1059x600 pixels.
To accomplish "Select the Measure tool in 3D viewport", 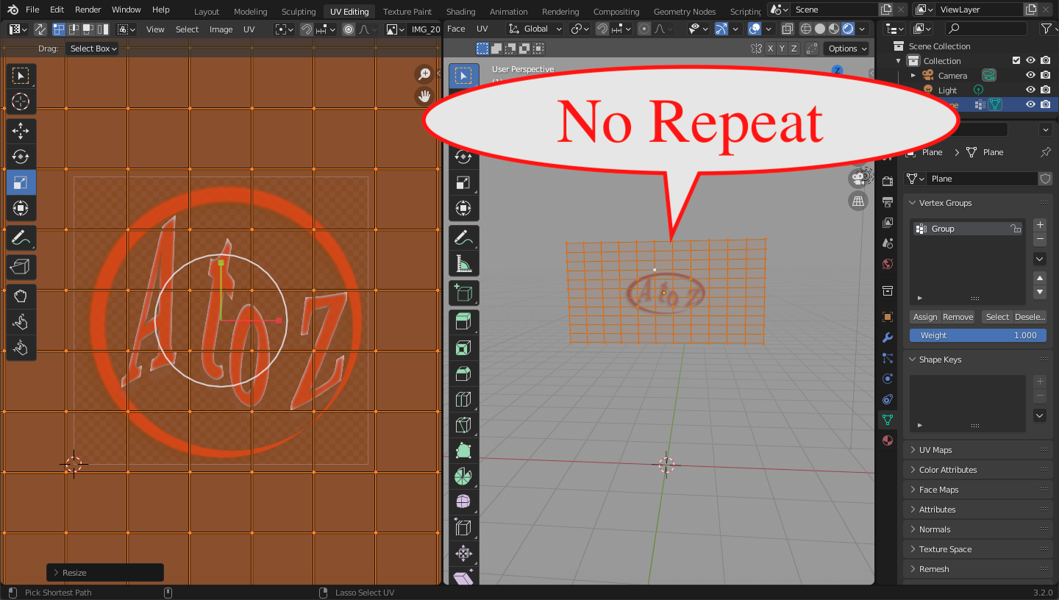I will click(x=463, y=263).
